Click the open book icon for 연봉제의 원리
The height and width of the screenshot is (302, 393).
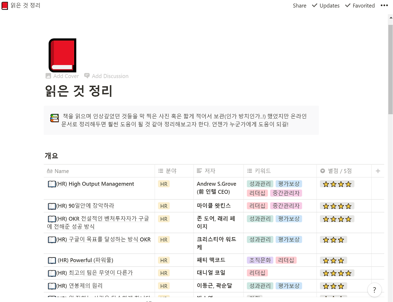(x=52, y=286)
